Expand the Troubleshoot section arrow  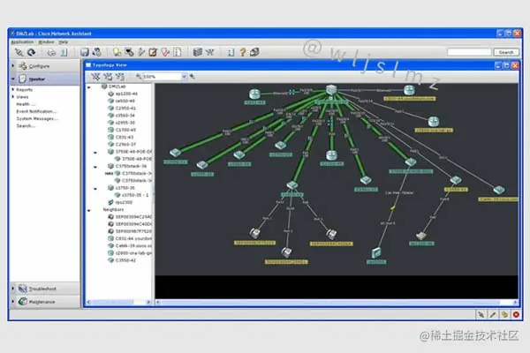tap(13, 289)
